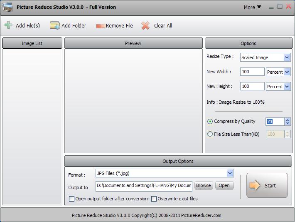Open the Resize Type dropdown
This screenshot has height=222, width=295.
point(287,57)
